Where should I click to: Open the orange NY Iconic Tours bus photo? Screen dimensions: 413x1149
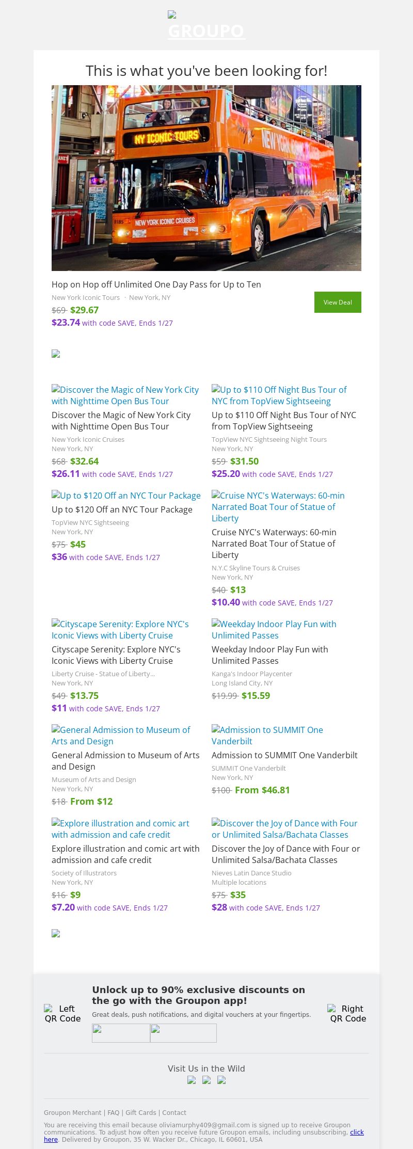click(x=206, y=178)
